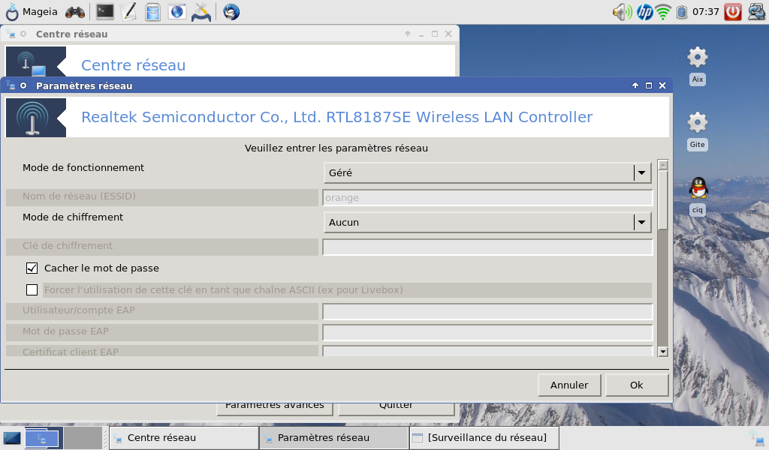Open the file manager launcher icon
The image size is (769, 450).
(153, 12)
